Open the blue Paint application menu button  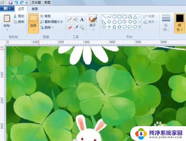7,9
